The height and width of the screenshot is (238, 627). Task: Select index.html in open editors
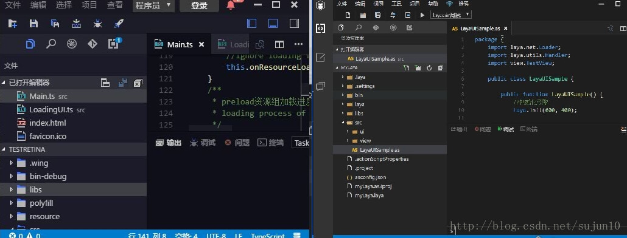tap(73, 123)
